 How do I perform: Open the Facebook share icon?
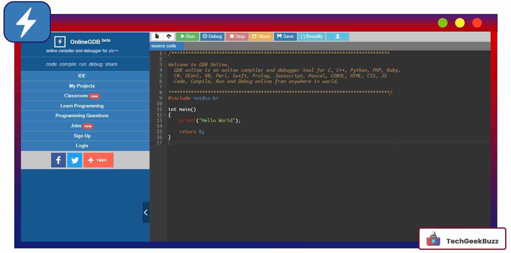tap(59, 160)
